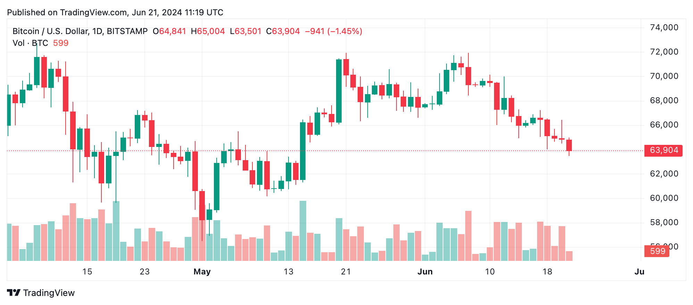
Task: Click the Jun label on the time axis
Action: point(425,272)
